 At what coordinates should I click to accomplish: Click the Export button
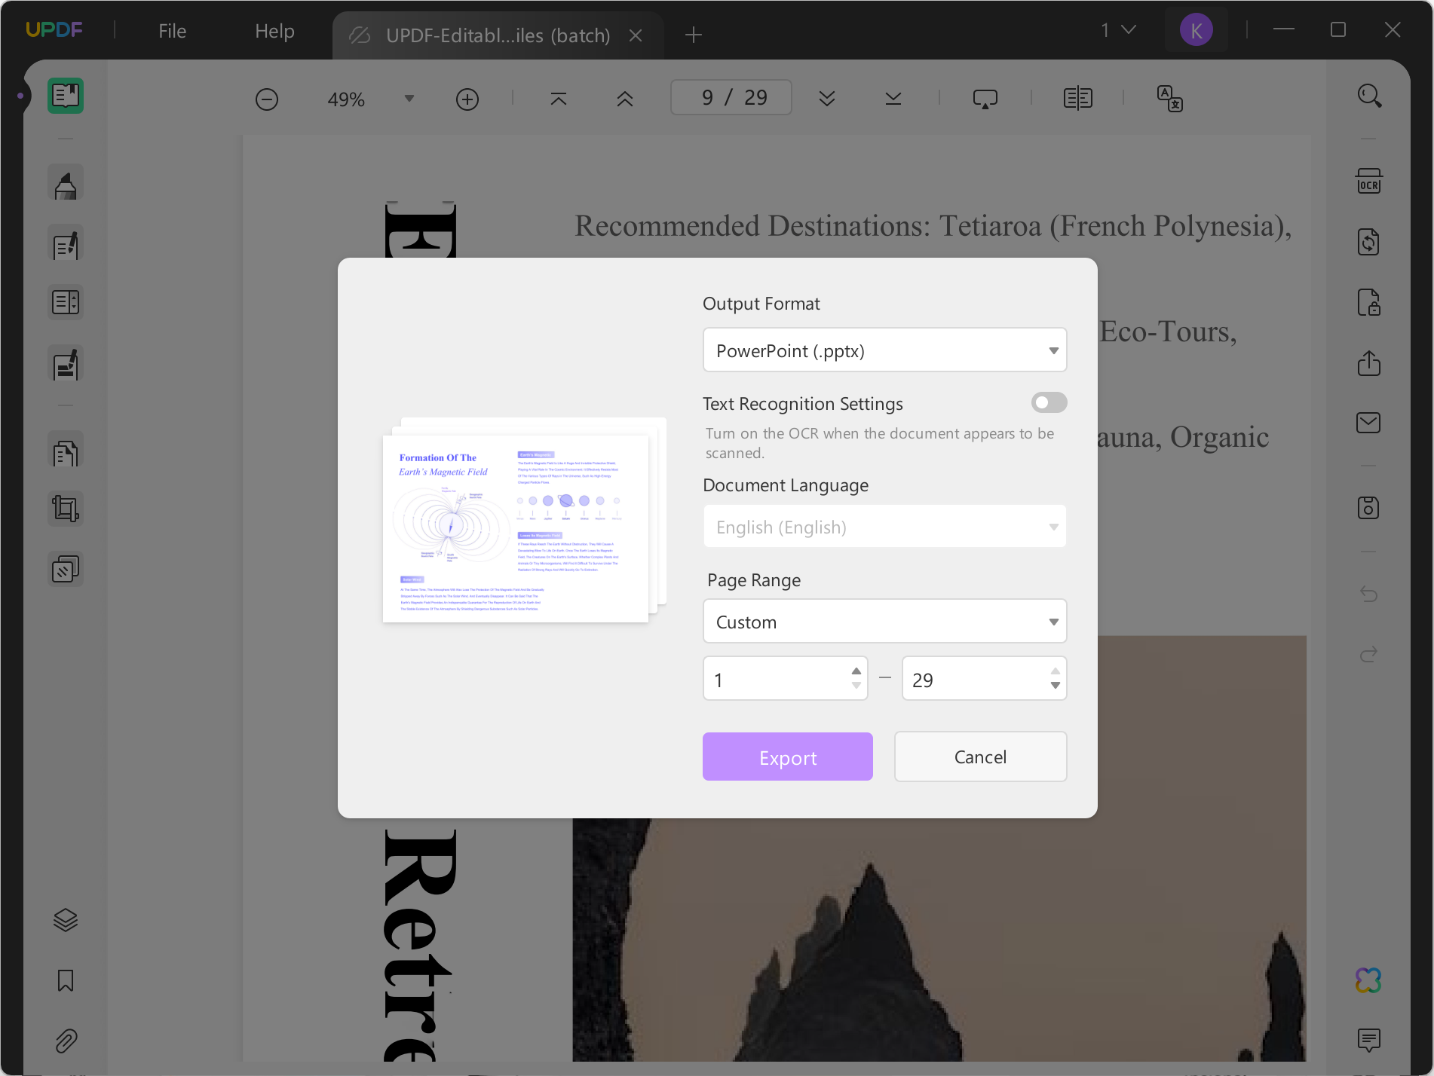787,757
